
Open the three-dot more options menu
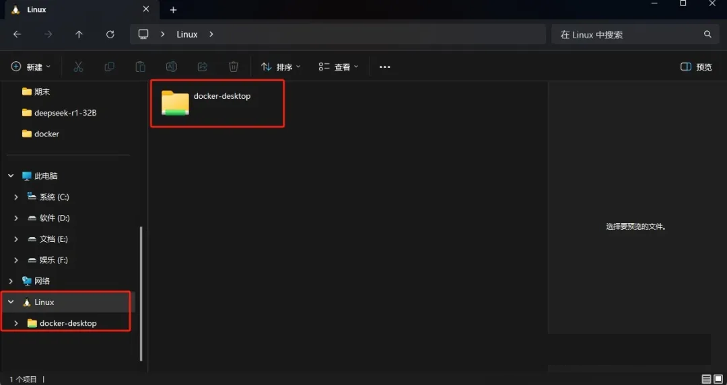385,67
